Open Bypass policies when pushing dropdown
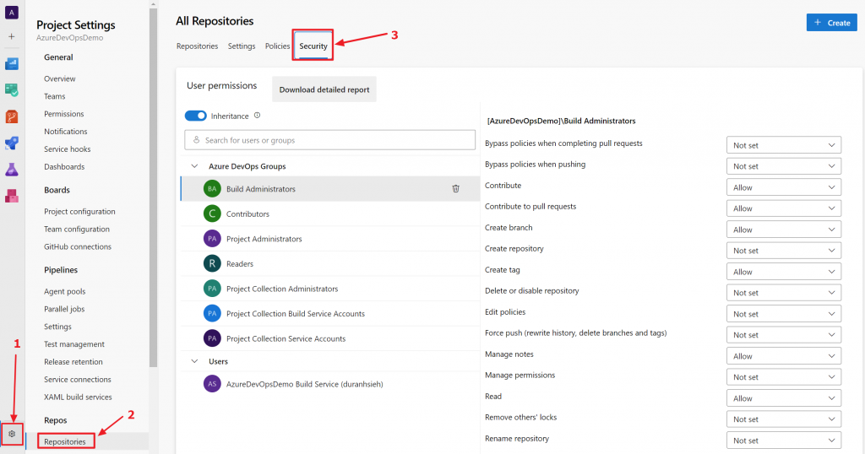 click(783, 166)
